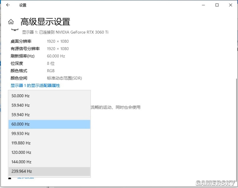The image size is (238, 188).
Task: Click the 高级显示设置 page heading
Action: [45, 22]
